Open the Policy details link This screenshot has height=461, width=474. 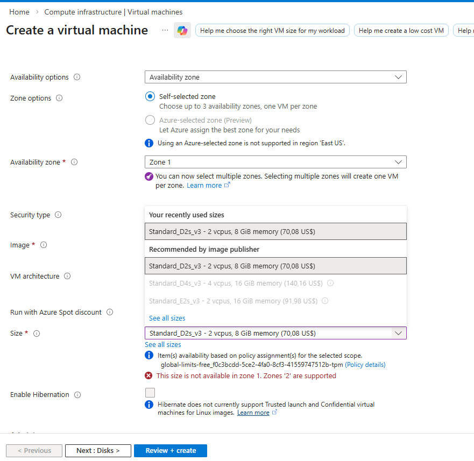tap(365, 364)
